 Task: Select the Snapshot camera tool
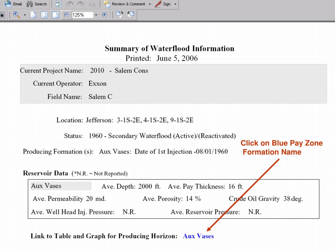coord(2,15)
